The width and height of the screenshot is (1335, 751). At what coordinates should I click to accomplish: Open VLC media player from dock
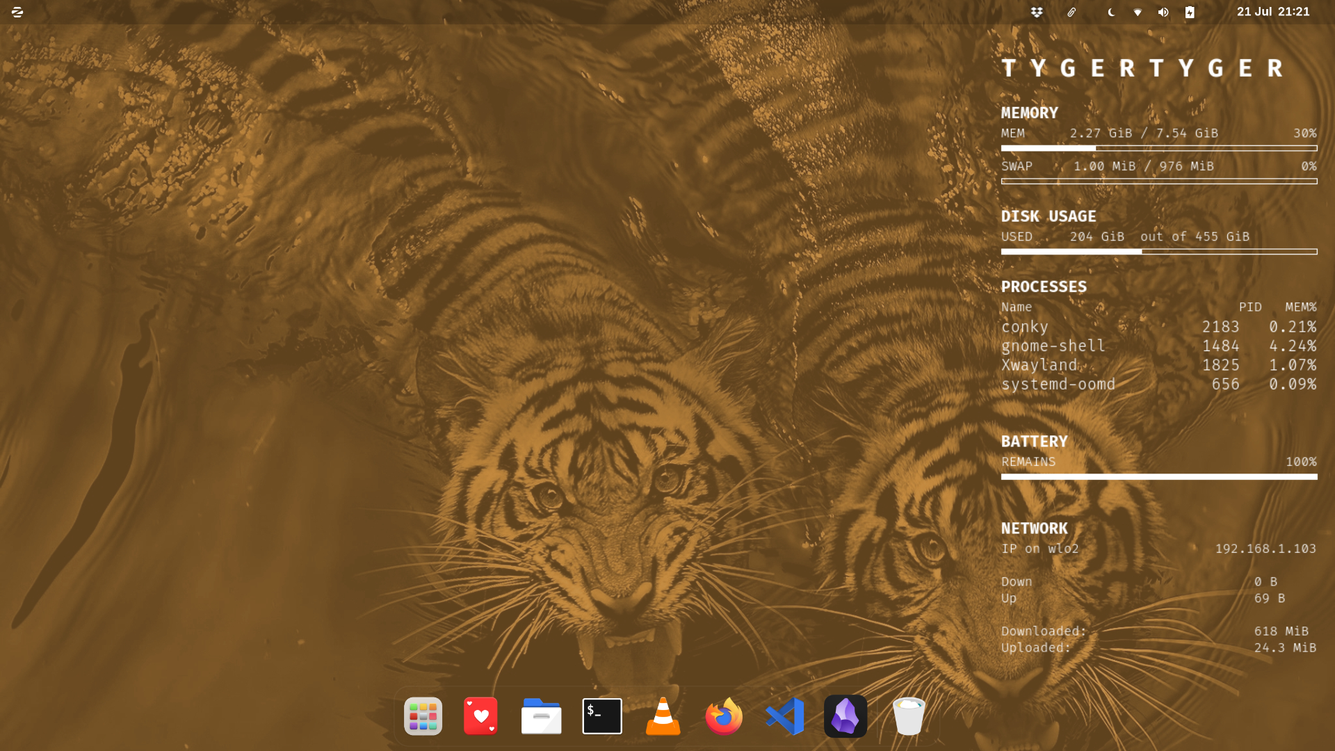(663, 716)
